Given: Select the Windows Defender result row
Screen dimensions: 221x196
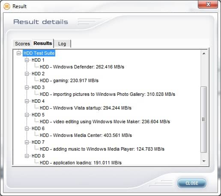Looking at the screenshot, I should (82, 67).
